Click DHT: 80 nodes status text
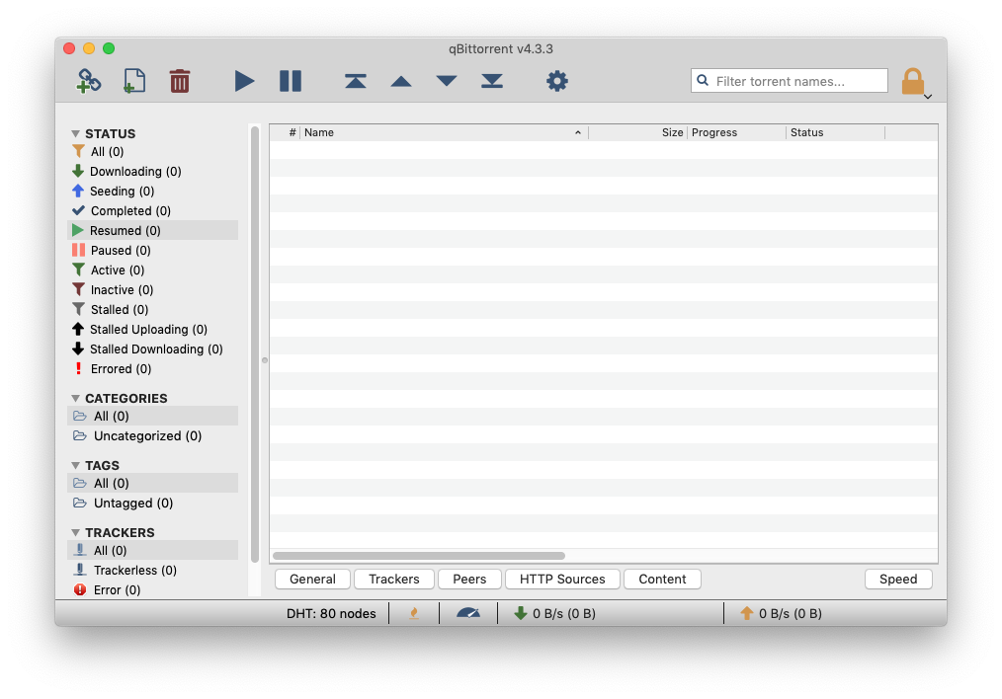The height and width of the screenshot is (699, 1002). click(x=331, y=613)
